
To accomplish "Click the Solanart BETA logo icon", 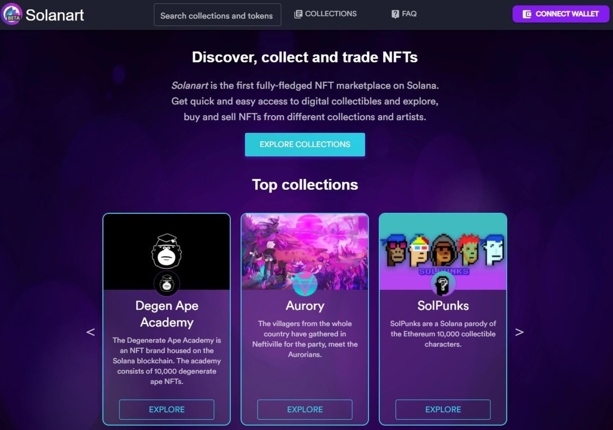I will (11, 14).
